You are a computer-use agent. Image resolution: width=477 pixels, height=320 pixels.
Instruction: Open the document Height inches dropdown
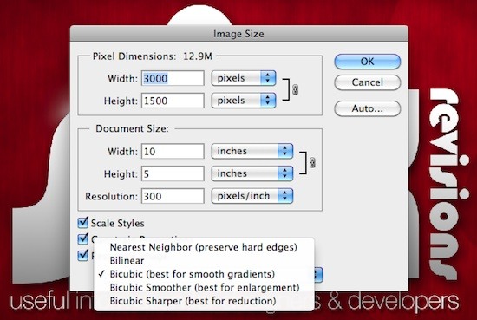click(252, 173)
